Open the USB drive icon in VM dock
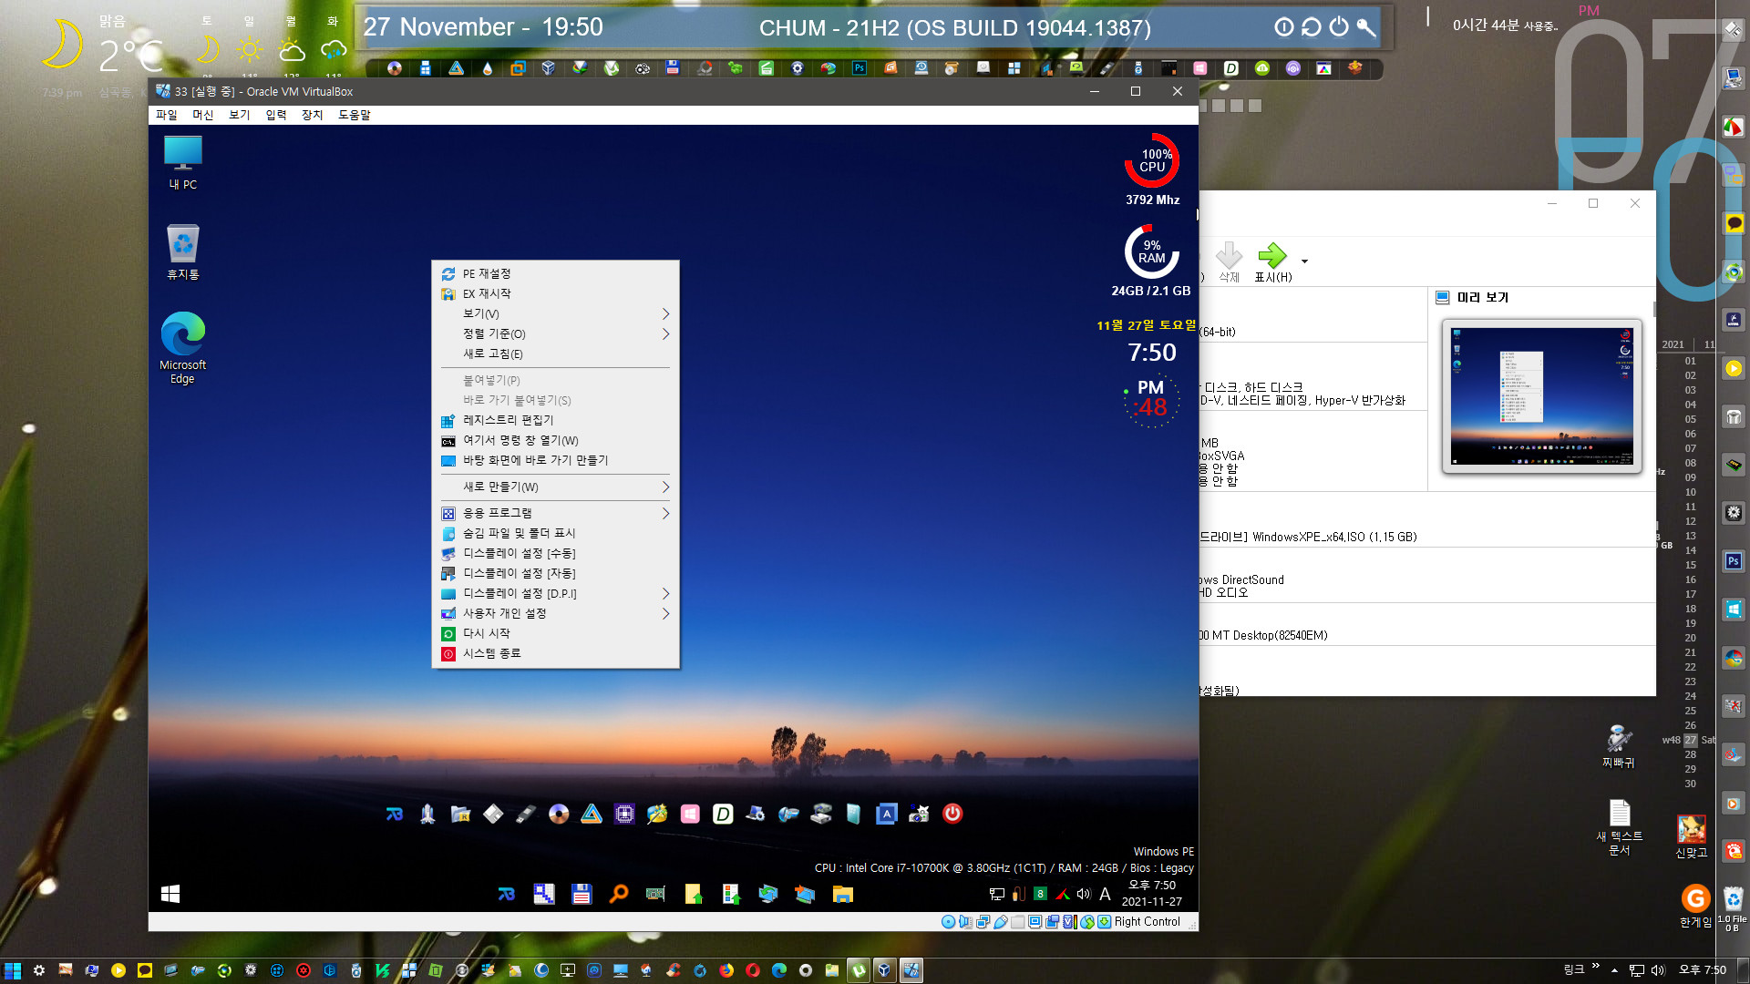This screenshot has width=1750, height=984. tap(526, 814)
